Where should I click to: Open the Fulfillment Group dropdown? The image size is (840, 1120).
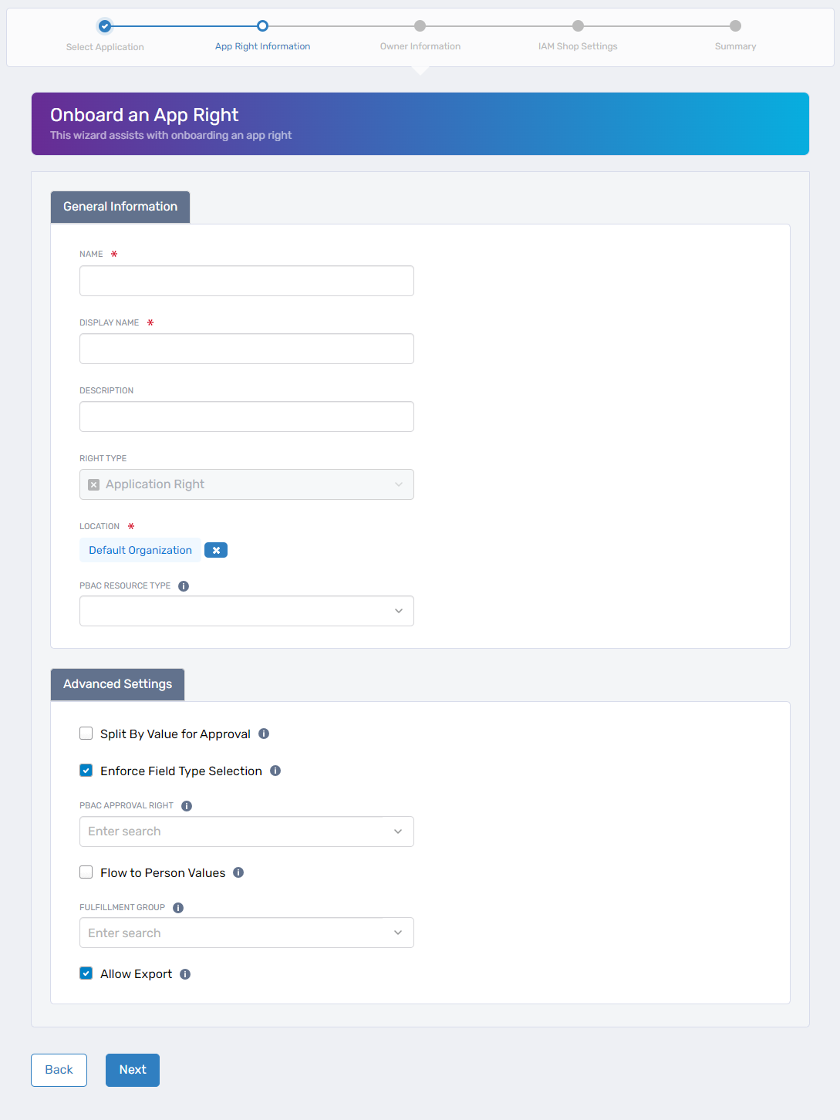click(x=398, y=933)
